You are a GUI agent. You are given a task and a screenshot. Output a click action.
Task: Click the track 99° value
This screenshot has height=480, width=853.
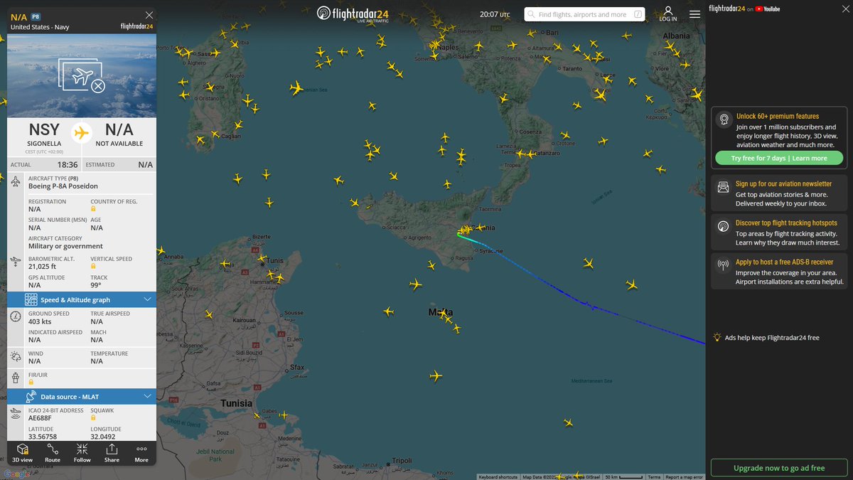(96, 284)
